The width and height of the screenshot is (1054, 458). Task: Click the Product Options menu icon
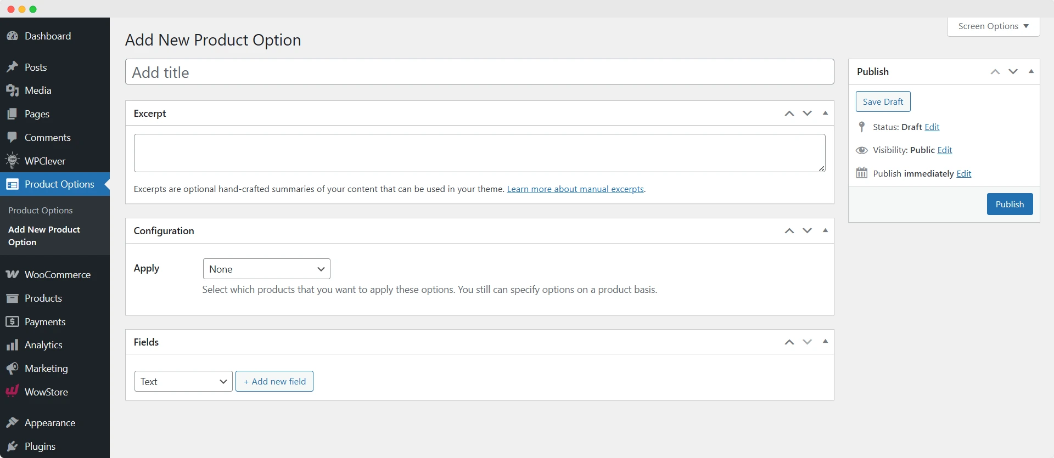point(12,184)
